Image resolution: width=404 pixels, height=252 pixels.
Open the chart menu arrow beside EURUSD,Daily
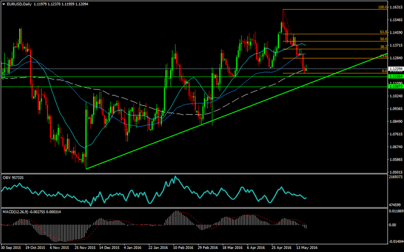pyautogui.click(x=4, y=4)
